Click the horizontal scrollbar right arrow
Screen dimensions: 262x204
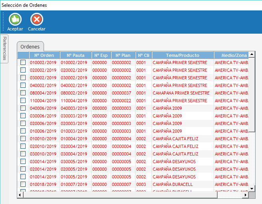(x=246, y=194)
